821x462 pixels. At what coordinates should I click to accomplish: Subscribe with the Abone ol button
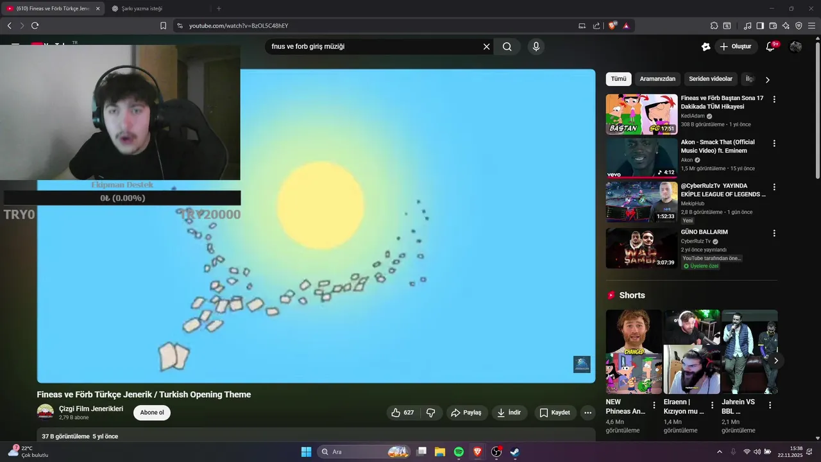(152, 413)
